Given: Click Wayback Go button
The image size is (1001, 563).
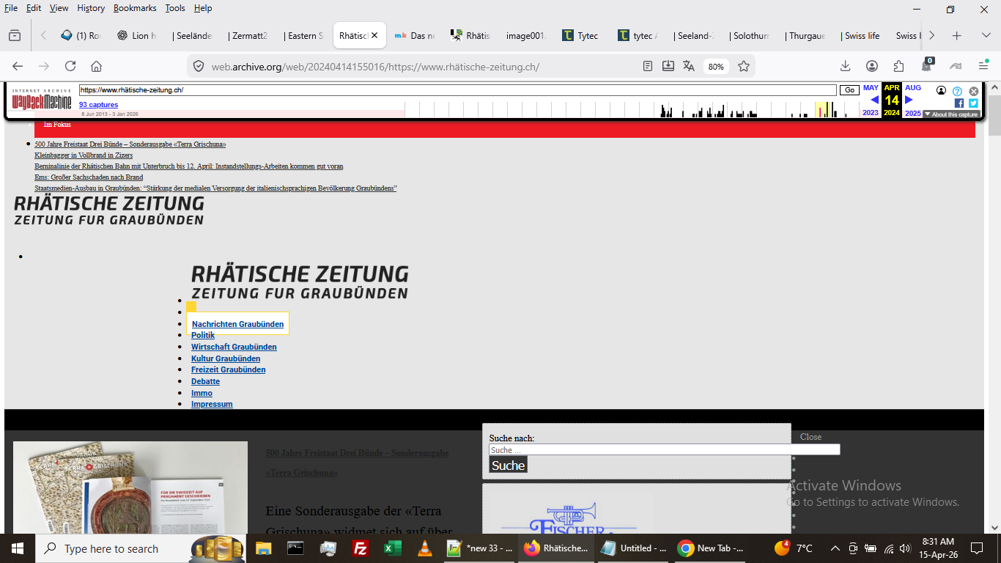Looking at the screenshot, I should pyautogui.click(x=849, y=90).
